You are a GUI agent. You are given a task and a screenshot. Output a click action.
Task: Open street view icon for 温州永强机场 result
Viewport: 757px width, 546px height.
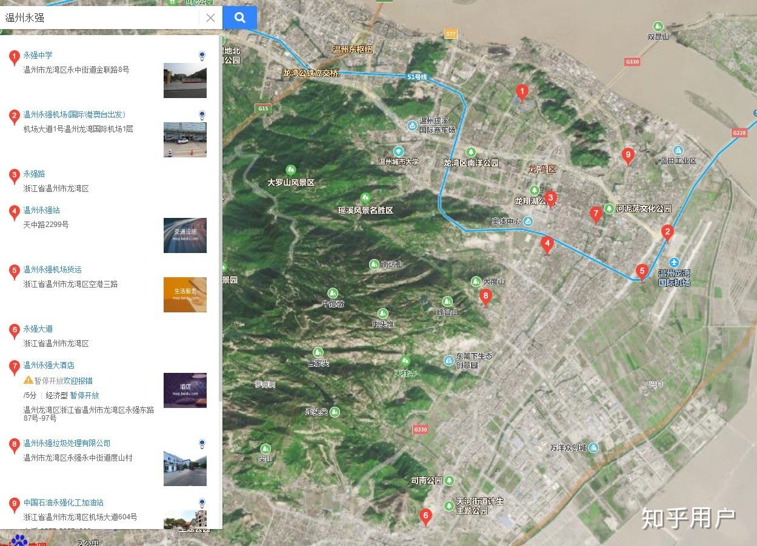point(202,114)
